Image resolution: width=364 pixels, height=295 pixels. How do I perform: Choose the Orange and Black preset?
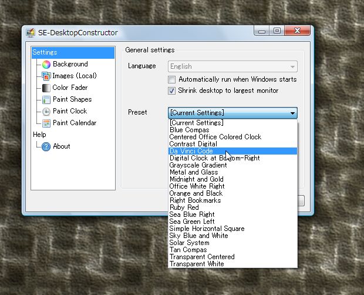click(x=232, y=193)
